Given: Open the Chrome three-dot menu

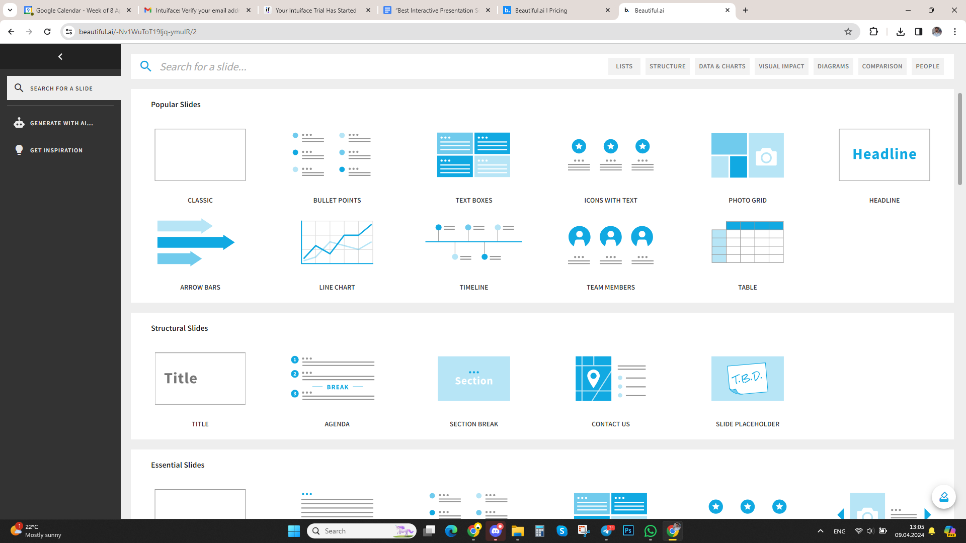Looking at the screenshot, I should (954, 32).
